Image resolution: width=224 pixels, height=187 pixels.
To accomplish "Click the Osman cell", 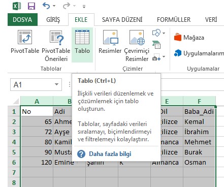I will pos(199,162).
